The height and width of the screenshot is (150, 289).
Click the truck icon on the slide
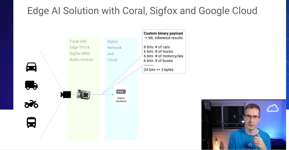coord(31,85)
